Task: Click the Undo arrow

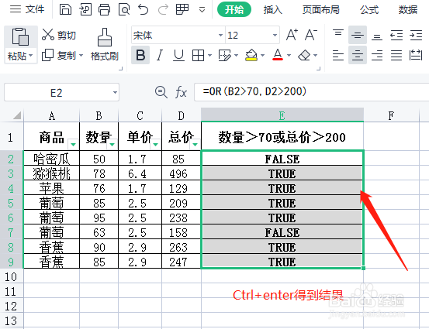Action: pyautogui.click(x=143, y=9)
